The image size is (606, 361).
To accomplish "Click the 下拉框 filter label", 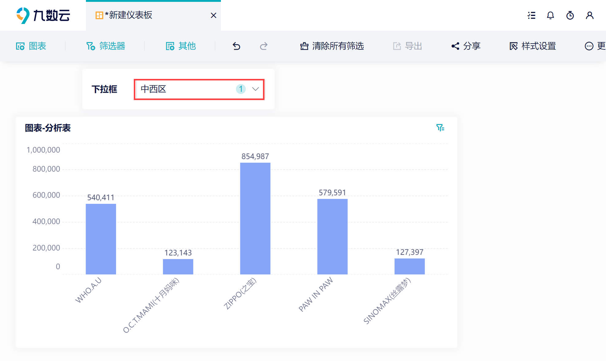I will (104, 89).
